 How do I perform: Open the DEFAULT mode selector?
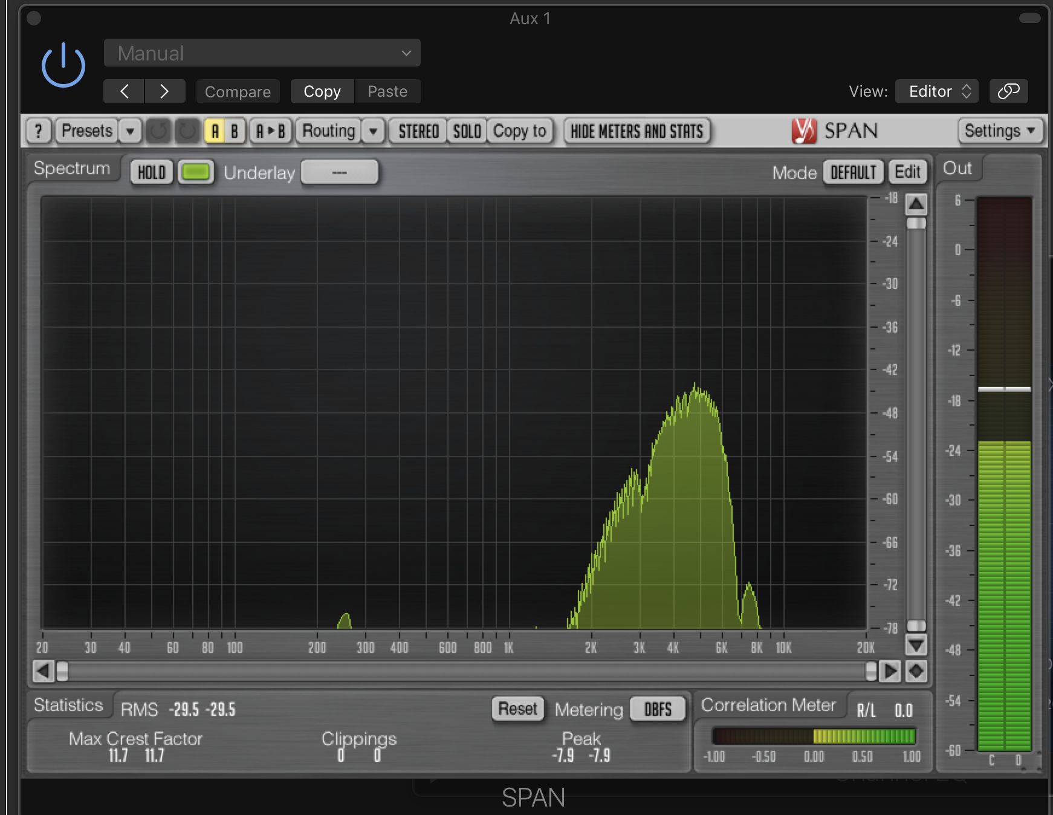853,172
